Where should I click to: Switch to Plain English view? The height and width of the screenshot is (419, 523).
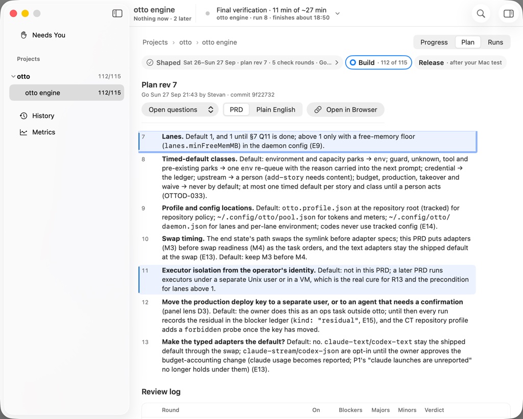pos(276,110)
